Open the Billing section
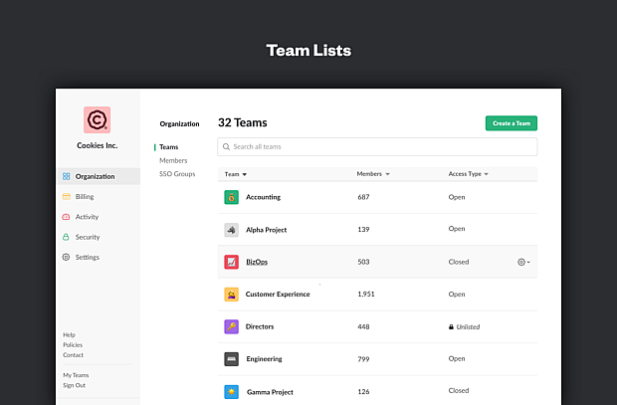This screenshot has width=617, height=405. tap(85, 196)
